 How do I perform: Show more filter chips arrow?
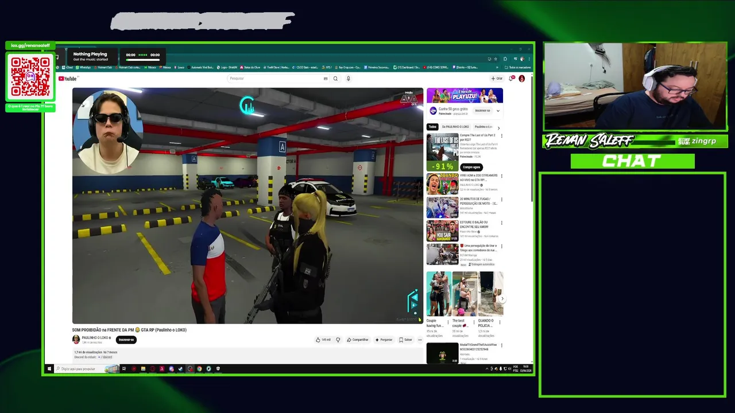coord(498,127)
